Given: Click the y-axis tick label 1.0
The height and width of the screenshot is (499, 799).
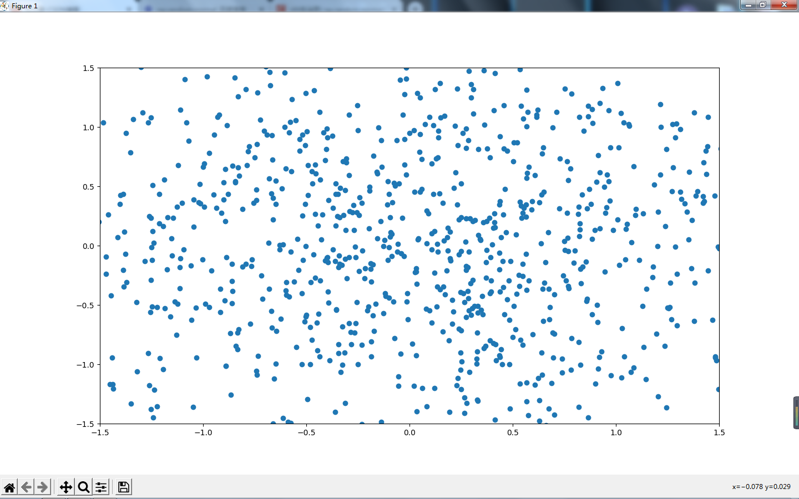Looking at the screenshot, I should [89, 128].
